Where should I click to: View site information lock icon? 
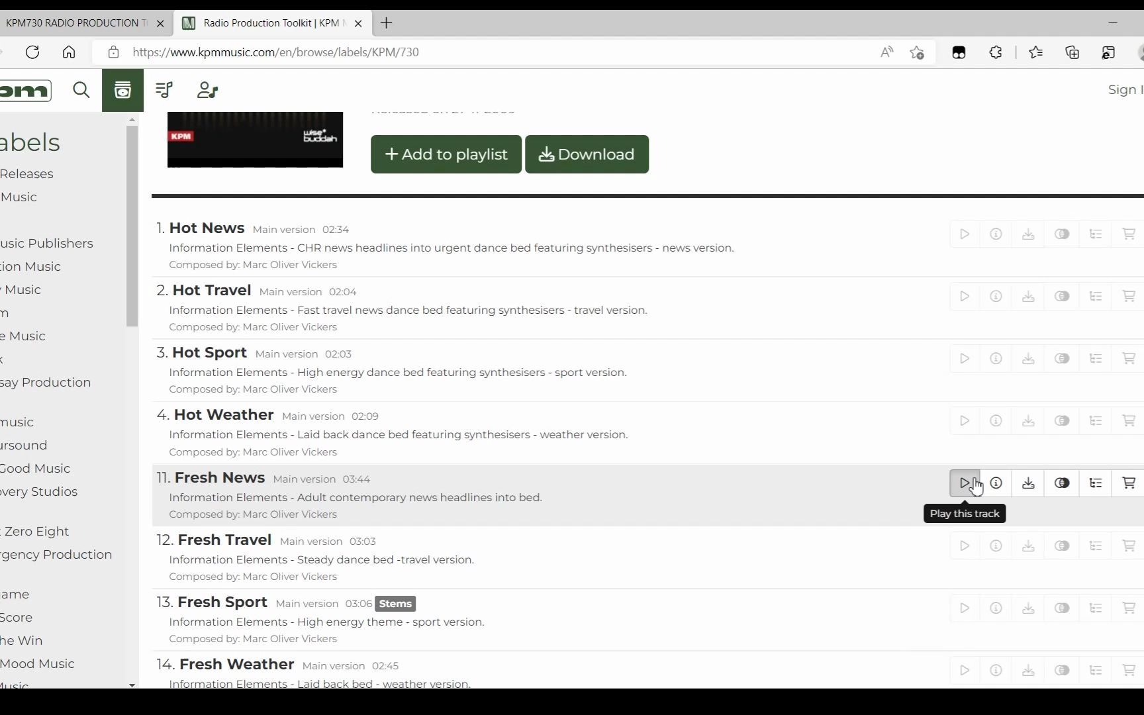click(x=114, y=52)
